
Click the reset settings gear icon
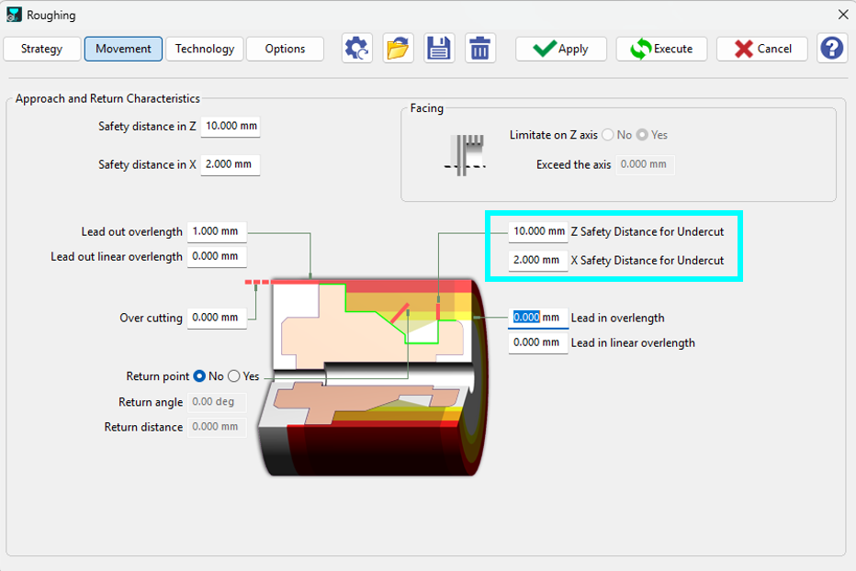pos(357,49)
